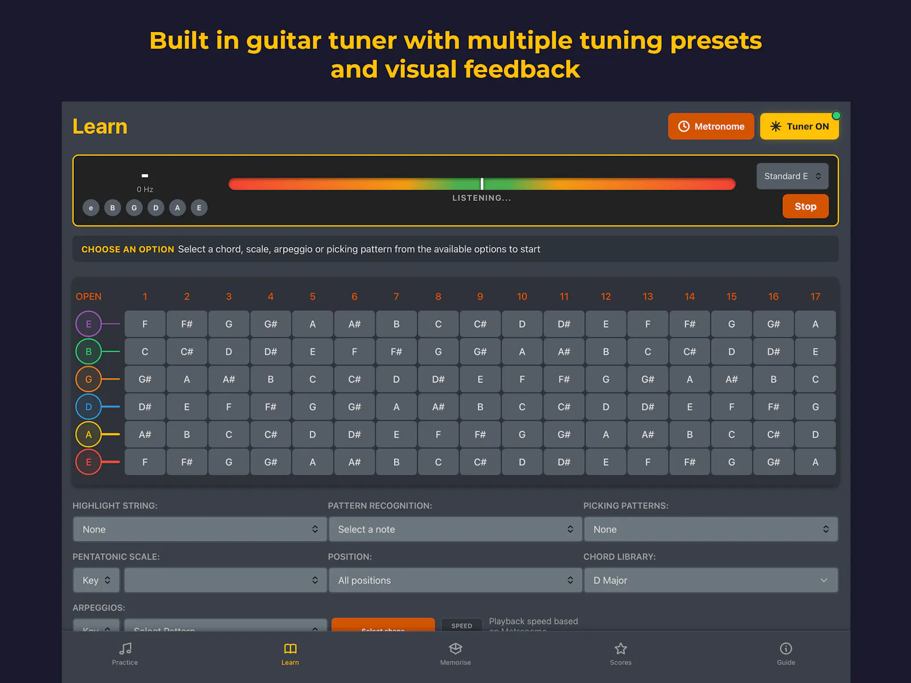Viewport: 911px width, 683px height.
Task: Click the LISTENING... status text
Action: coord(482,198)
